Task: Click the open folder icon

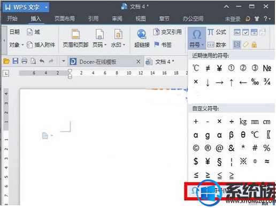Action: [x=6, y=61]
